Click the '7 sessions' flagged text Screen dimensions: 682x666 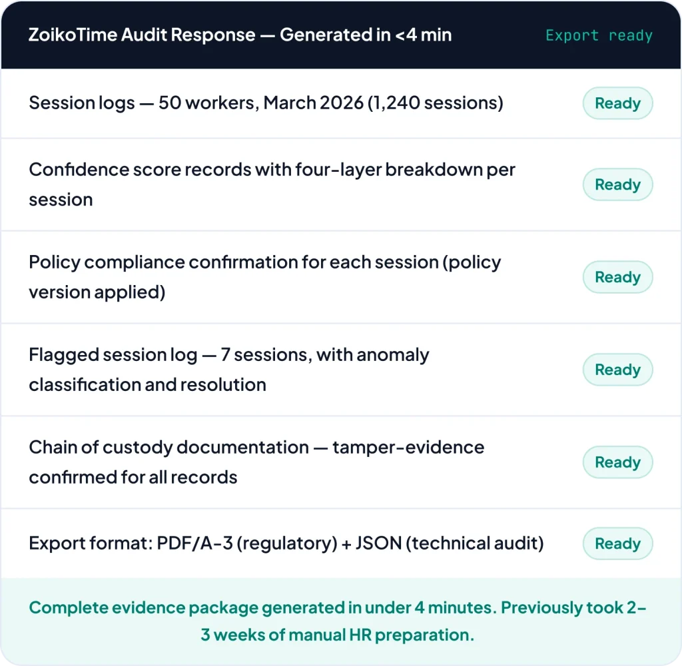(x=264, y=355)
